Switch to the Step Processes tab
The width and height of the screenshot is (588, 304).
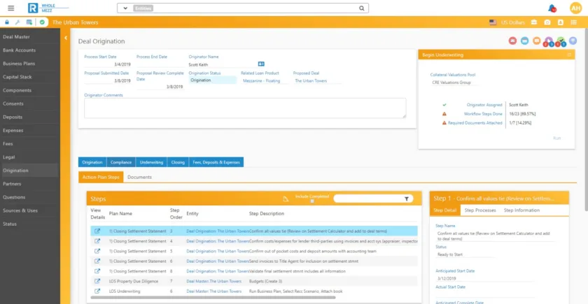[480, 210]
